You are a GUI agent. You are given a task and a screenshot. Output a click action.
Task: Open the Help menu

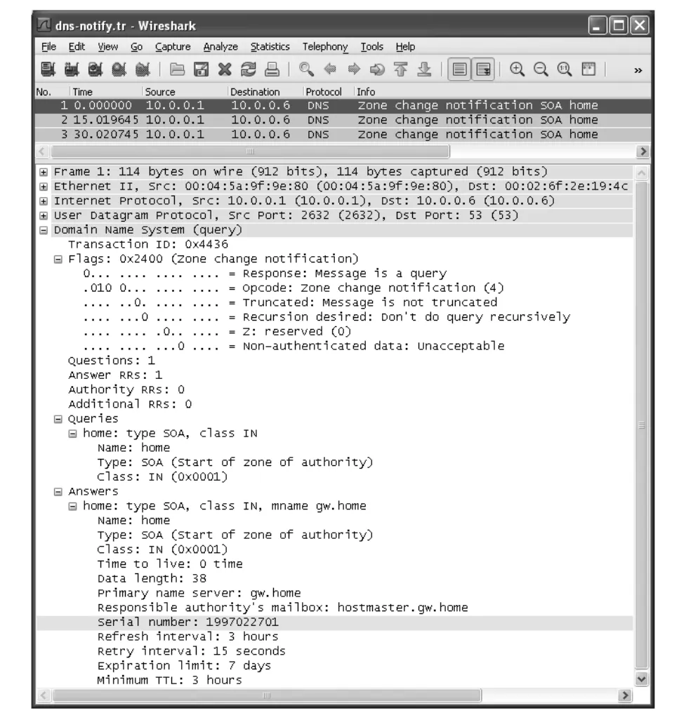[405, 46]
